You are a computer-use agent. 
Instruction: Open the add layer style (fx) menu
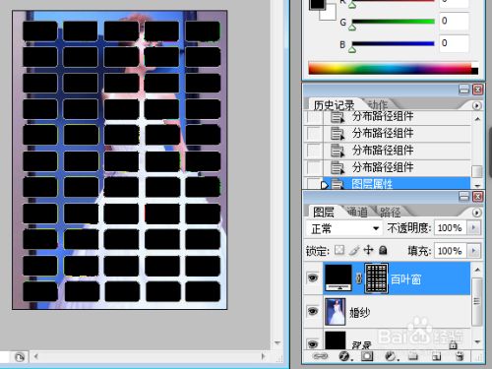click(345, 356)
